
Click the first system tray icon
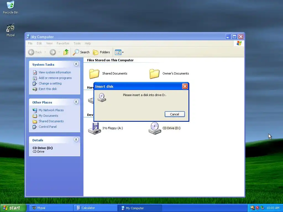[x=252, y=208]
